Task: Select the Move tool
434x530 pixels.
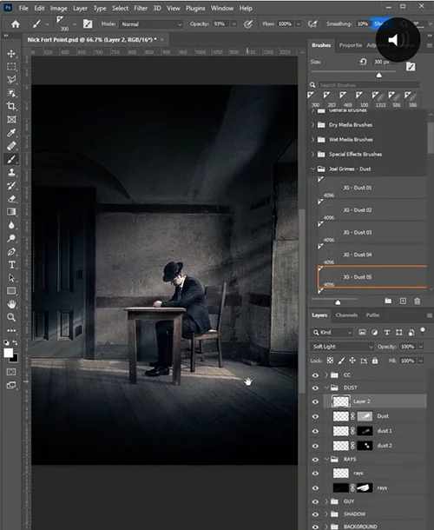Action: pyautogui.click(x=11, y=54)
